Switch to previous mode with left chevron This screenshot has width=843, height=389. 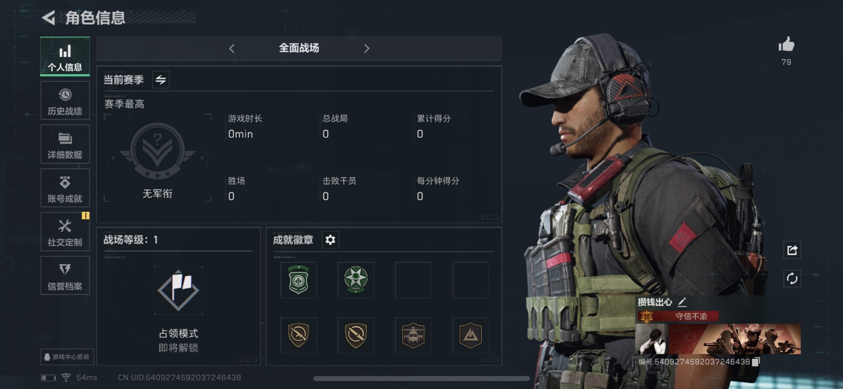[x=232, y=49]
